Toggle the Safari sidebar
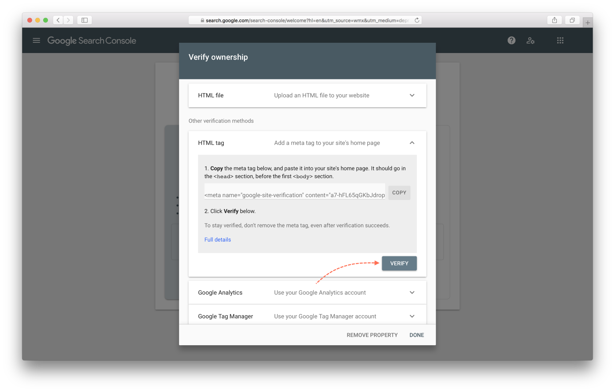615x392 pixels. 84,20
